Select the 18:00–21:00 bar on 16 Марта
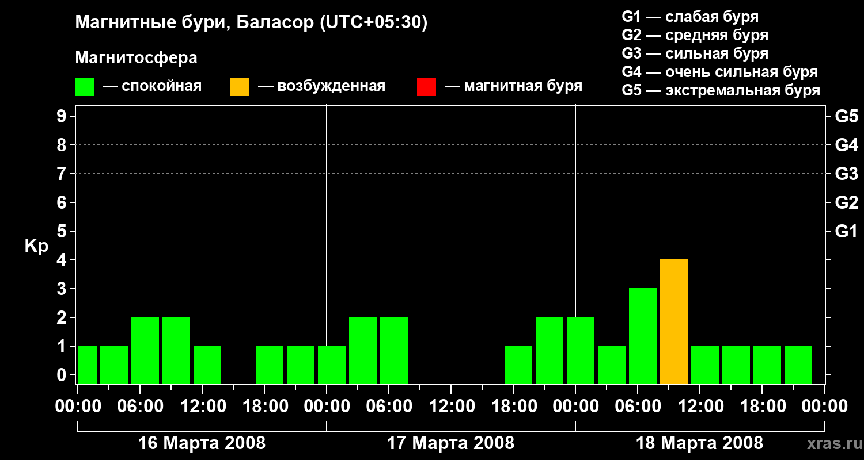 [270, 365]
